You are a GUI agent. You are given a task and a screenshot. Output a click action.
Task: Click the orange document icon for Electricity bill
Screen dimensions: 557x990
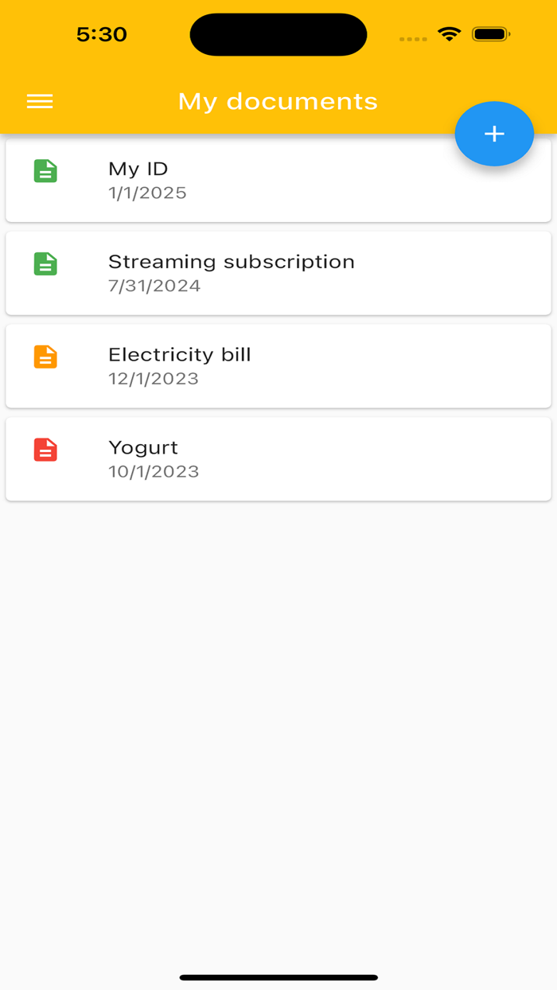point(45,357)
